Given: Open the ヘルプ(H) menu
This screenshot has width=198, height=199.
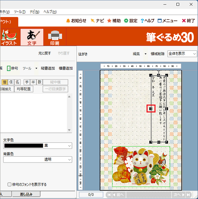Looking at the screenshot, I should [x=50, y=12].
